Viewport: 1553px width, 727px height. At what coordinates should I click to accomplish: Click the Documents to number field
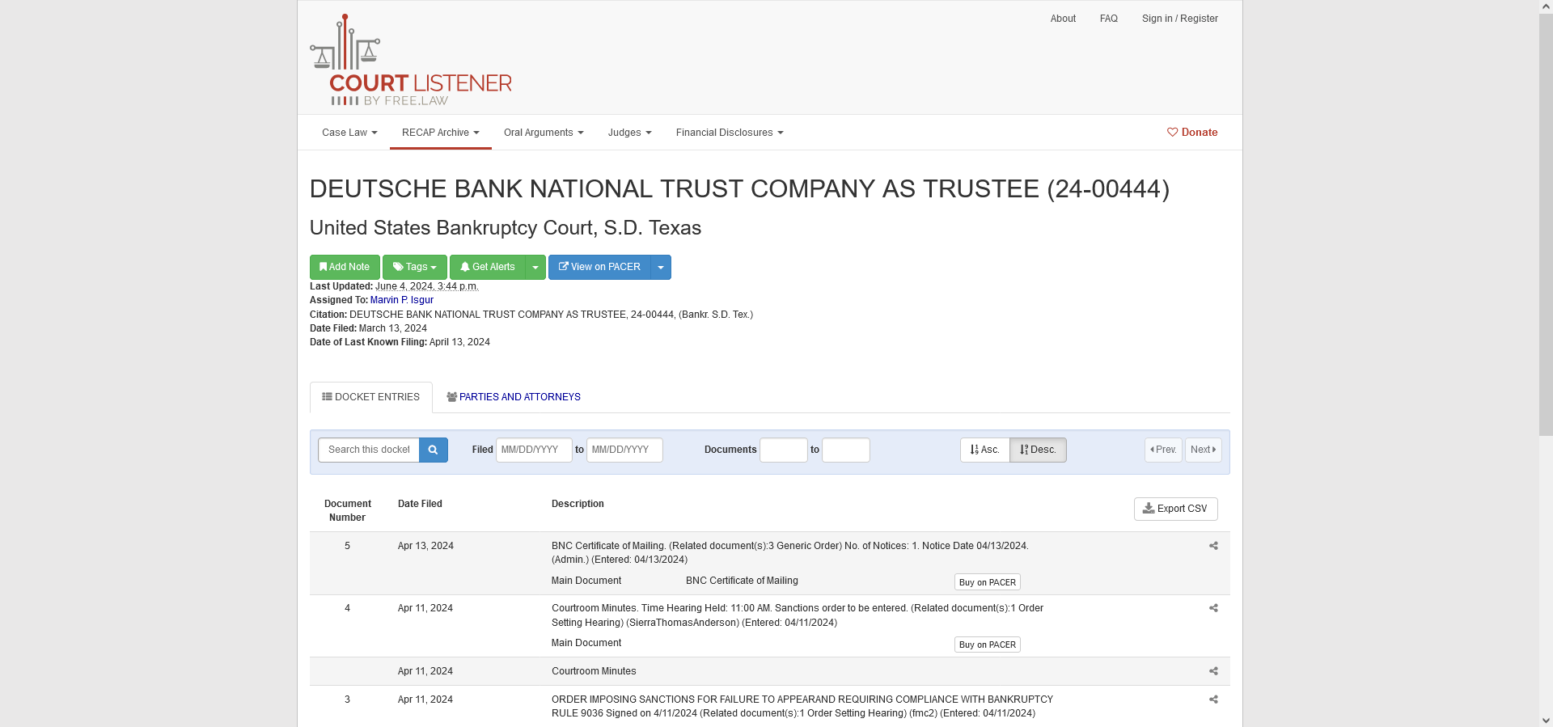[846, 450]
